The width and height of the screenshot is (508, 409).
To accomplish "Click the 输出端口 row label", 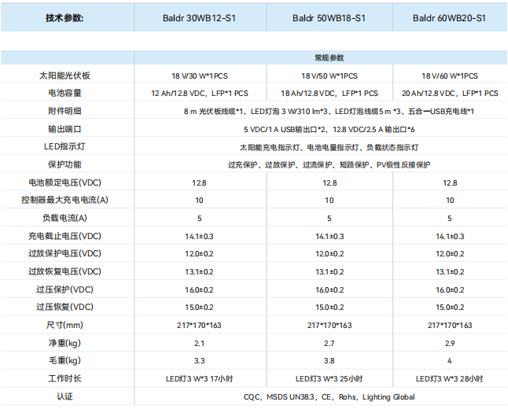I will tap(64, 129).
